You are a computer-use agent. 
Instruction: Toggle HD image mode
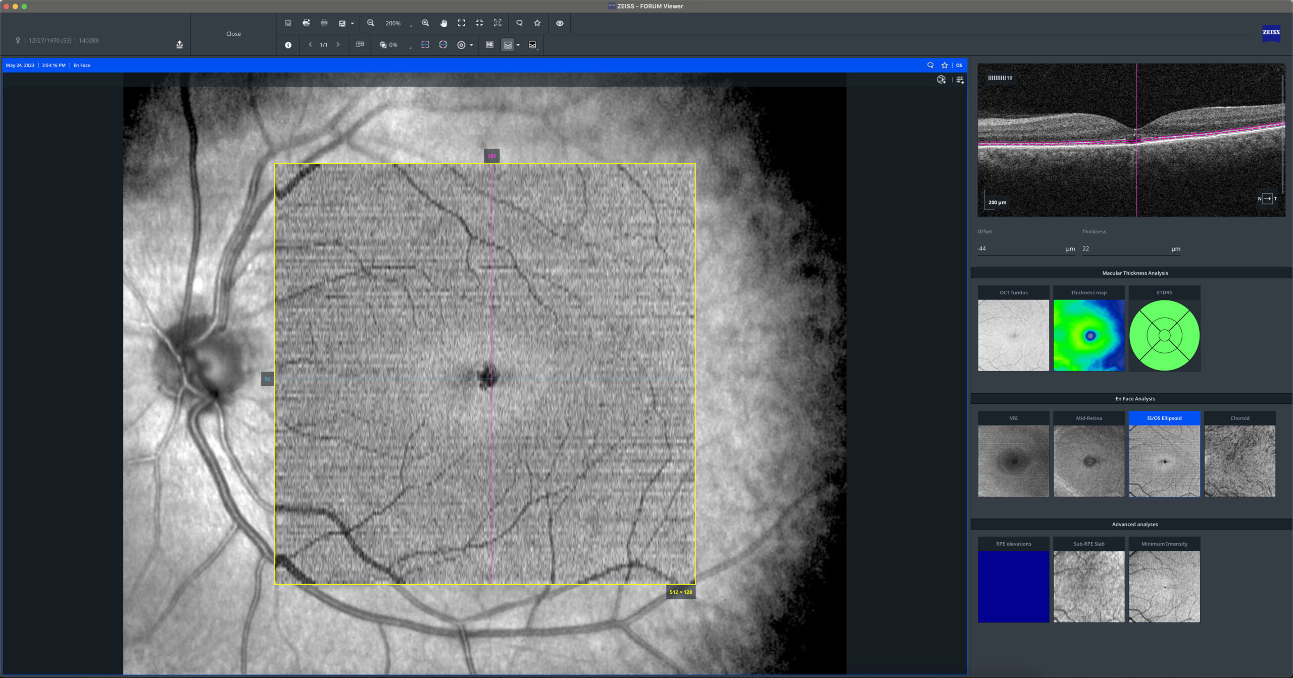point(489,44)
